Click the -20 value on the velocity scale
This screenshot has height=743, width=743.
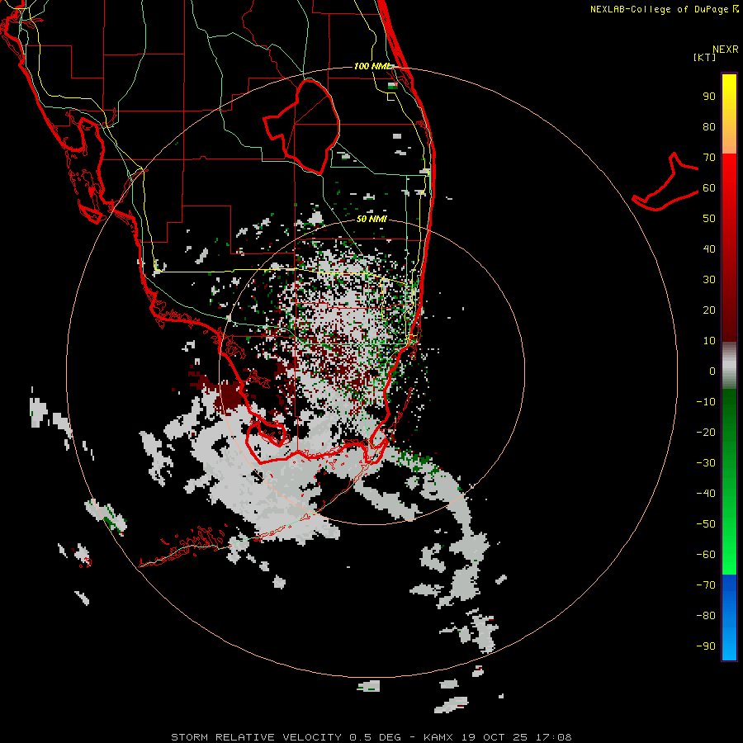[x=706, y=432]
